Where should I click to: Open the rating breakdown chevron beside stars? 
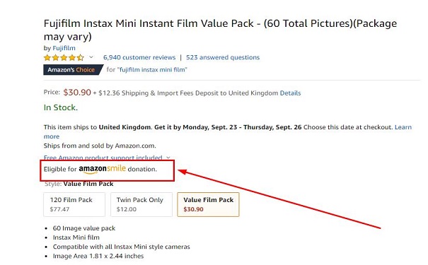click(91, 57)
